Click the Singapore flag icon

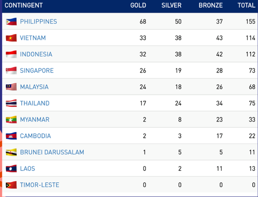pos(11,71)
